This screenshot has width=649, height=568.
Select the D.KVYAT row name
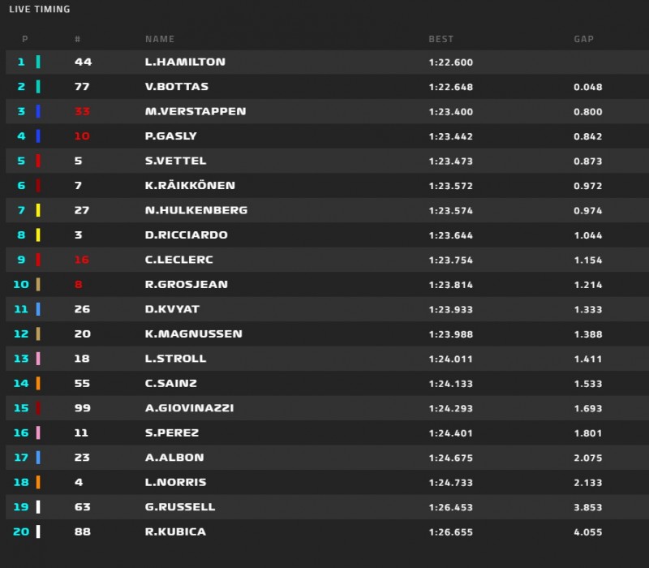tap(172, 309)
